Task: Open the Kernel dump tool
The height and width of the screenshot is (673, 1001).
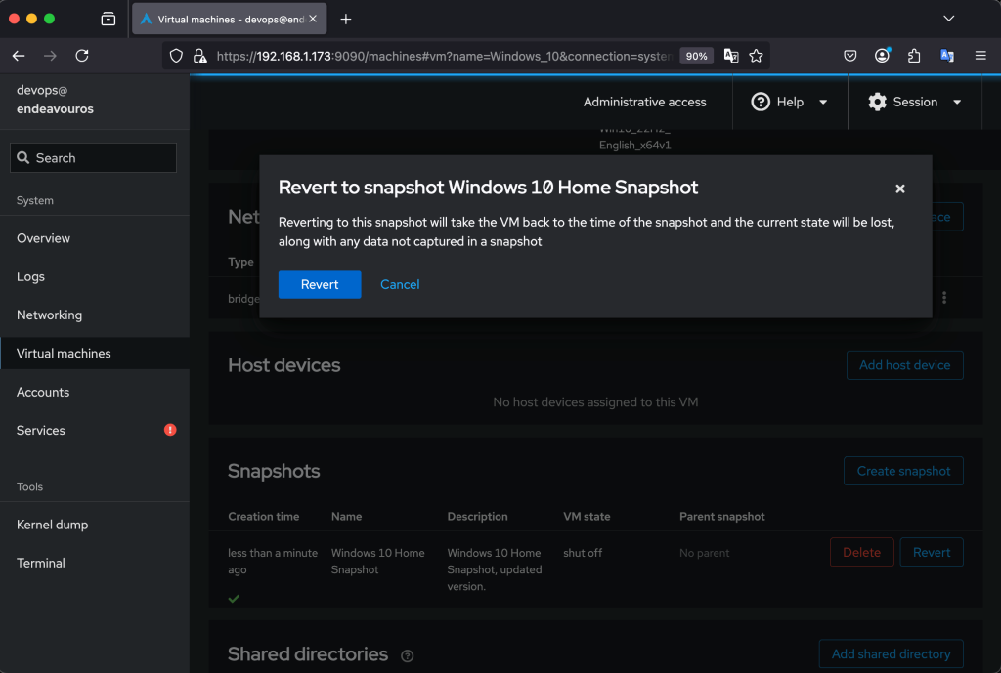Action: (x=95, y=525)
